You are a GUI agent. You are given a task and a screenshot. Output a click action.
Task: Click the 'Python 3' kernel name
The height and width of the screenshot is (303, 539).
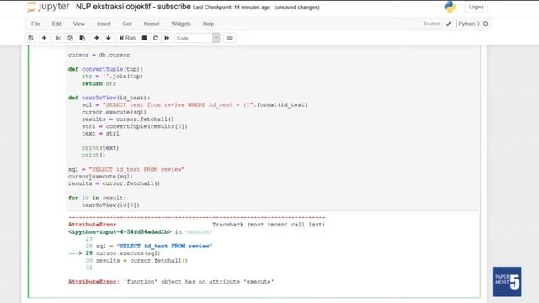pyautogui.click(x=469, y=24)
